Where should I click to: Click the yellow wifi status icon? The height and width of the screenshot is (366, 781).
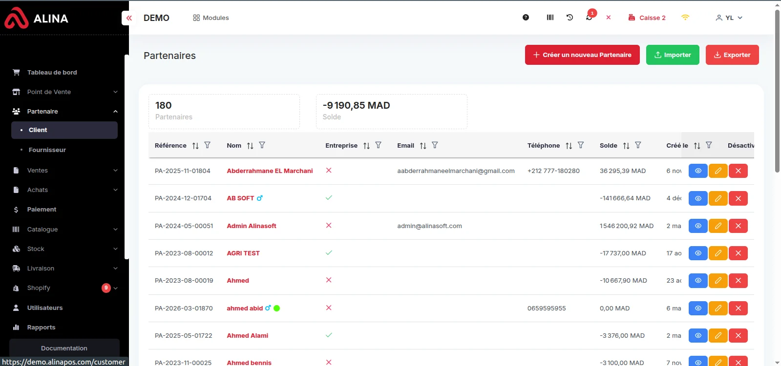pos(685,18)
